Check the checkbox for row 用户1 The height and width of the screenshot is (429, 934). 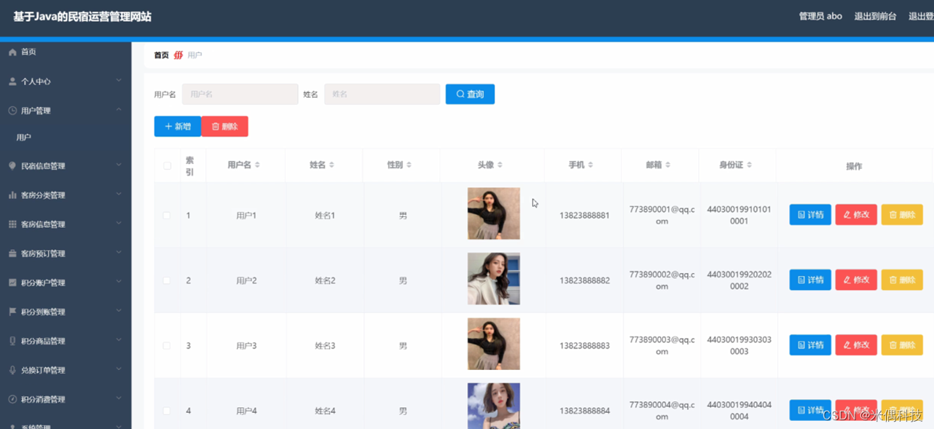(x=167, y=216)
